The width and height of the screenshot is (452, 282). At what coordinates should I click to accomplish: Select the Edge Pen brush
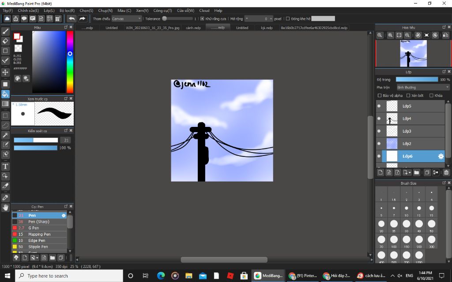[39, 241]
